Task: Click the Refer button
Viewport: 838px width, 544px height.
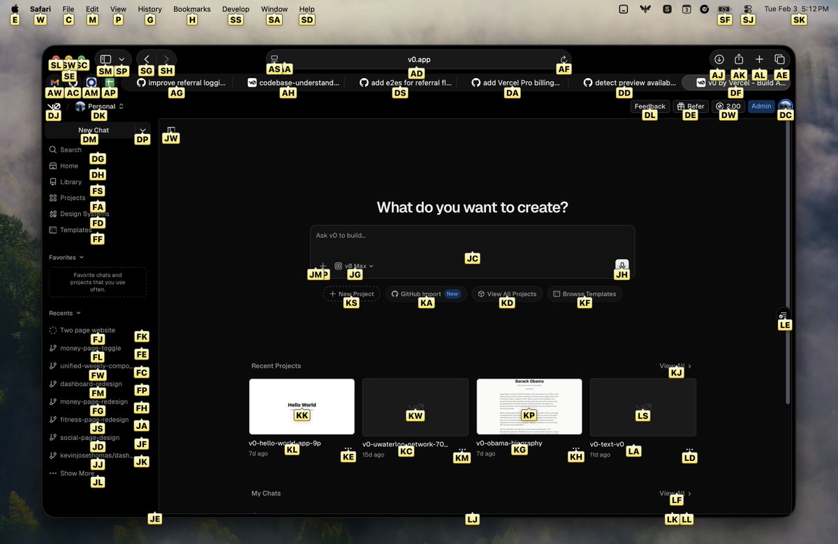Action: tap(690, 106)
